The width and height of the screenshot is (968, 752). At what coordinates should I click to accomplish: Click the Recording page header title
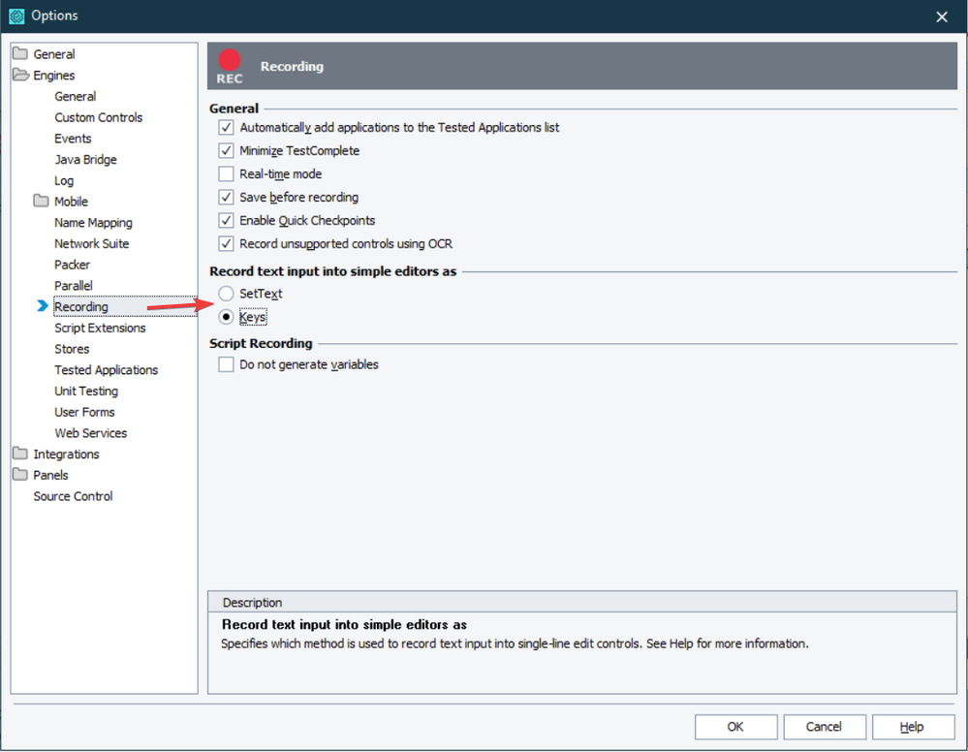pos(292,66)
